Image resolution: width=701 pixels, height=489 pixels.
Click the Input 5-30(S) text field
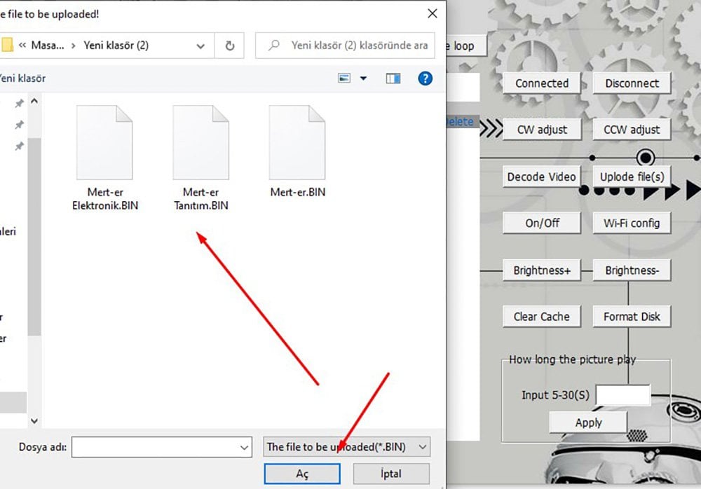click(x=622, y=395)
